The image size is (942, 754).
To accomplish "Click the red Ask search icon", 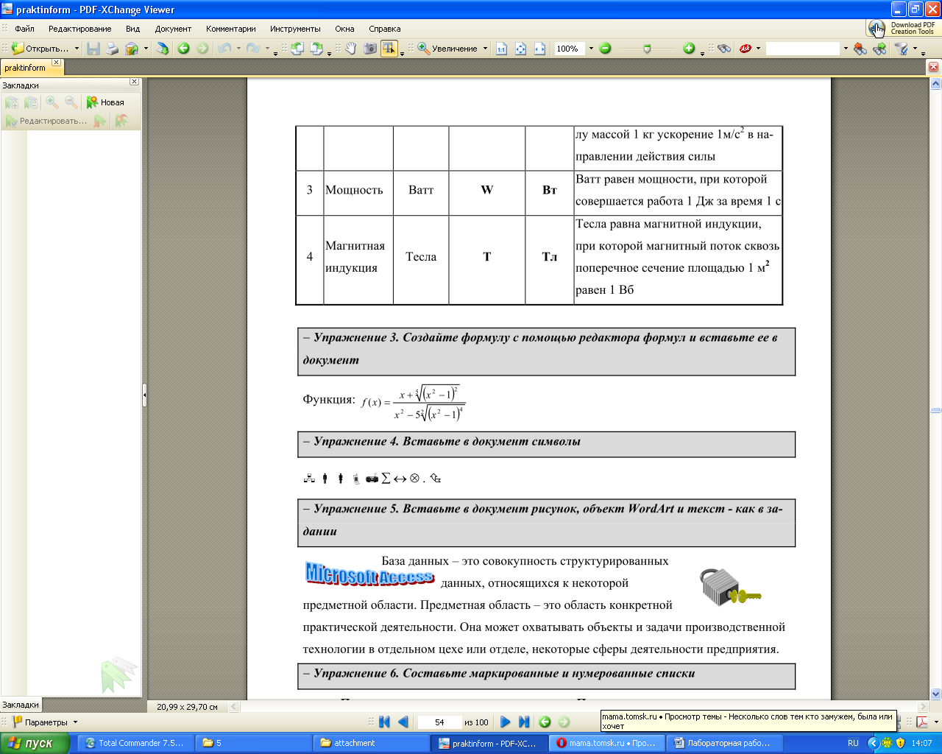I will (746, 49).
